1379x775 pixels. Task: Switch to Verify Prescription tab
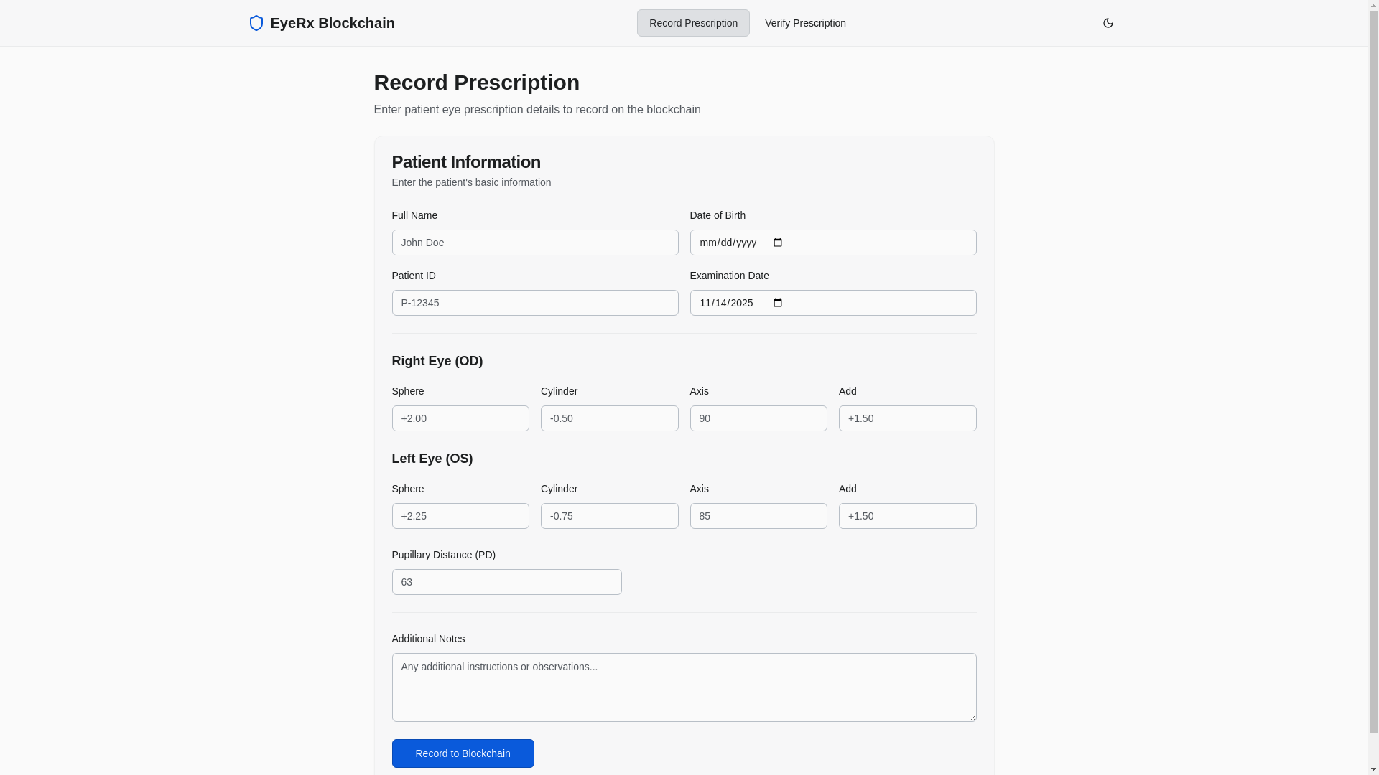point(805,23)
